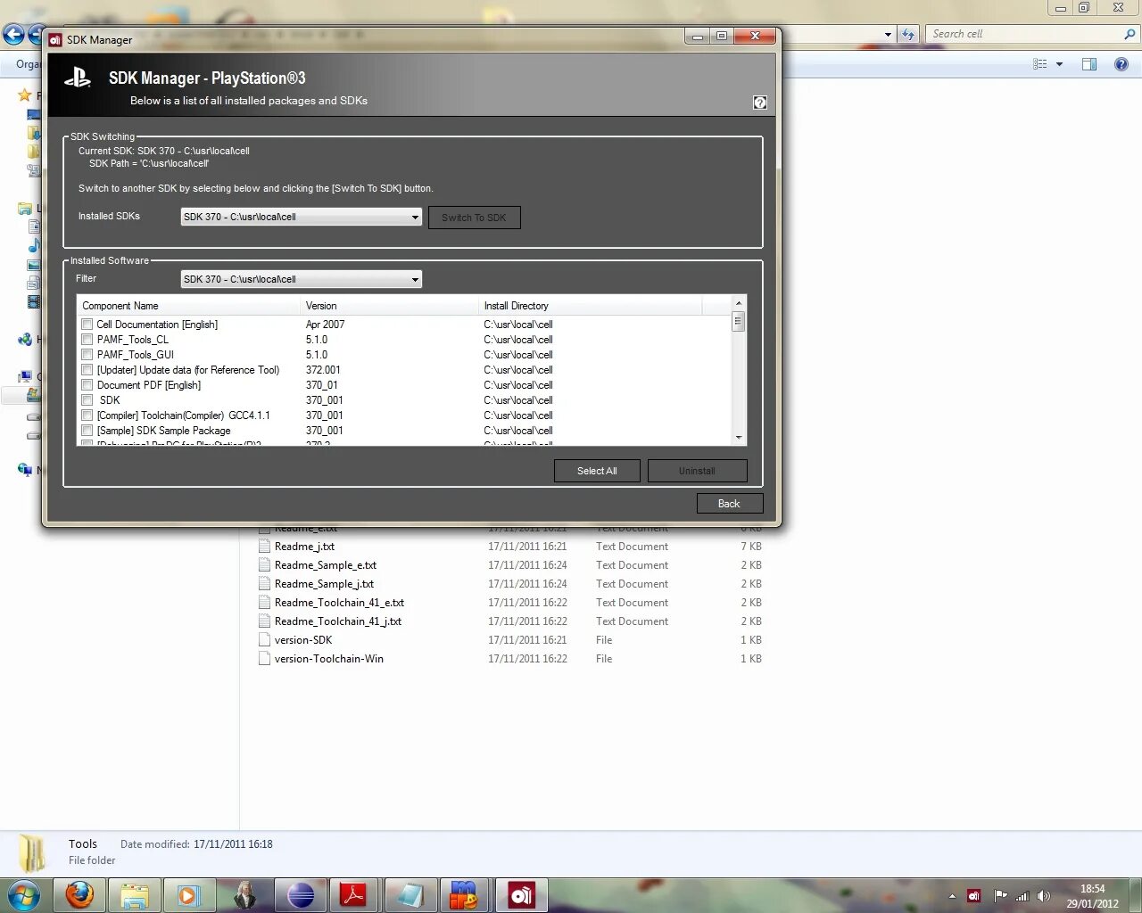Select the Readme_Sample_e.txt file
1142x913 pixels.
point(325,565)
